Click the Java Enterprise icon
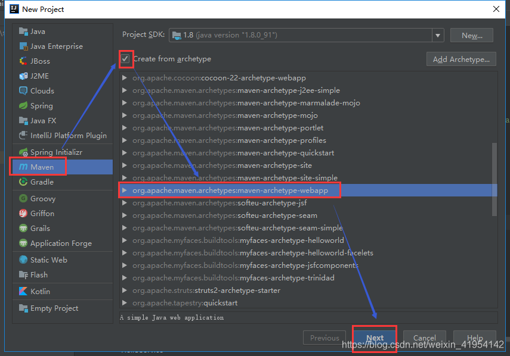The width and height of the screenshot is (510, 356). pyautogui.click(x=23, y=46)
